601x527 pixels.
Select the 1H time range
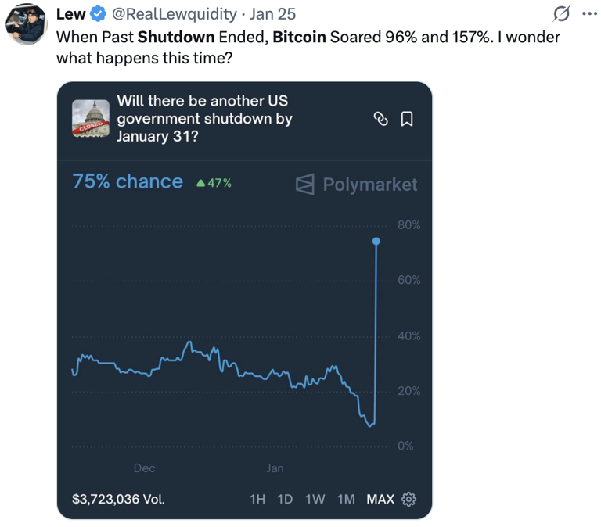point(257,499)
